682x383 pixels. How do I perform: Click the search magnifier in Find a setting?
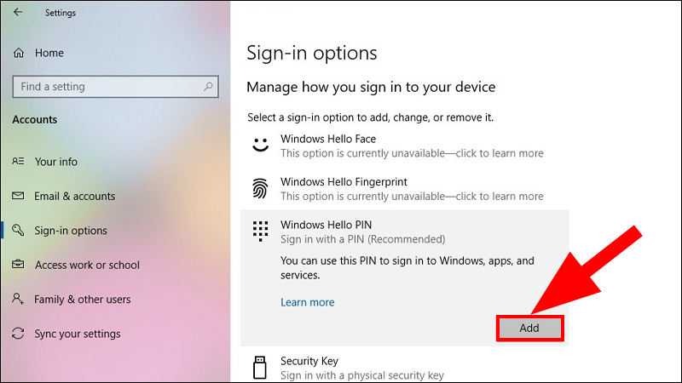coord(207,87)
